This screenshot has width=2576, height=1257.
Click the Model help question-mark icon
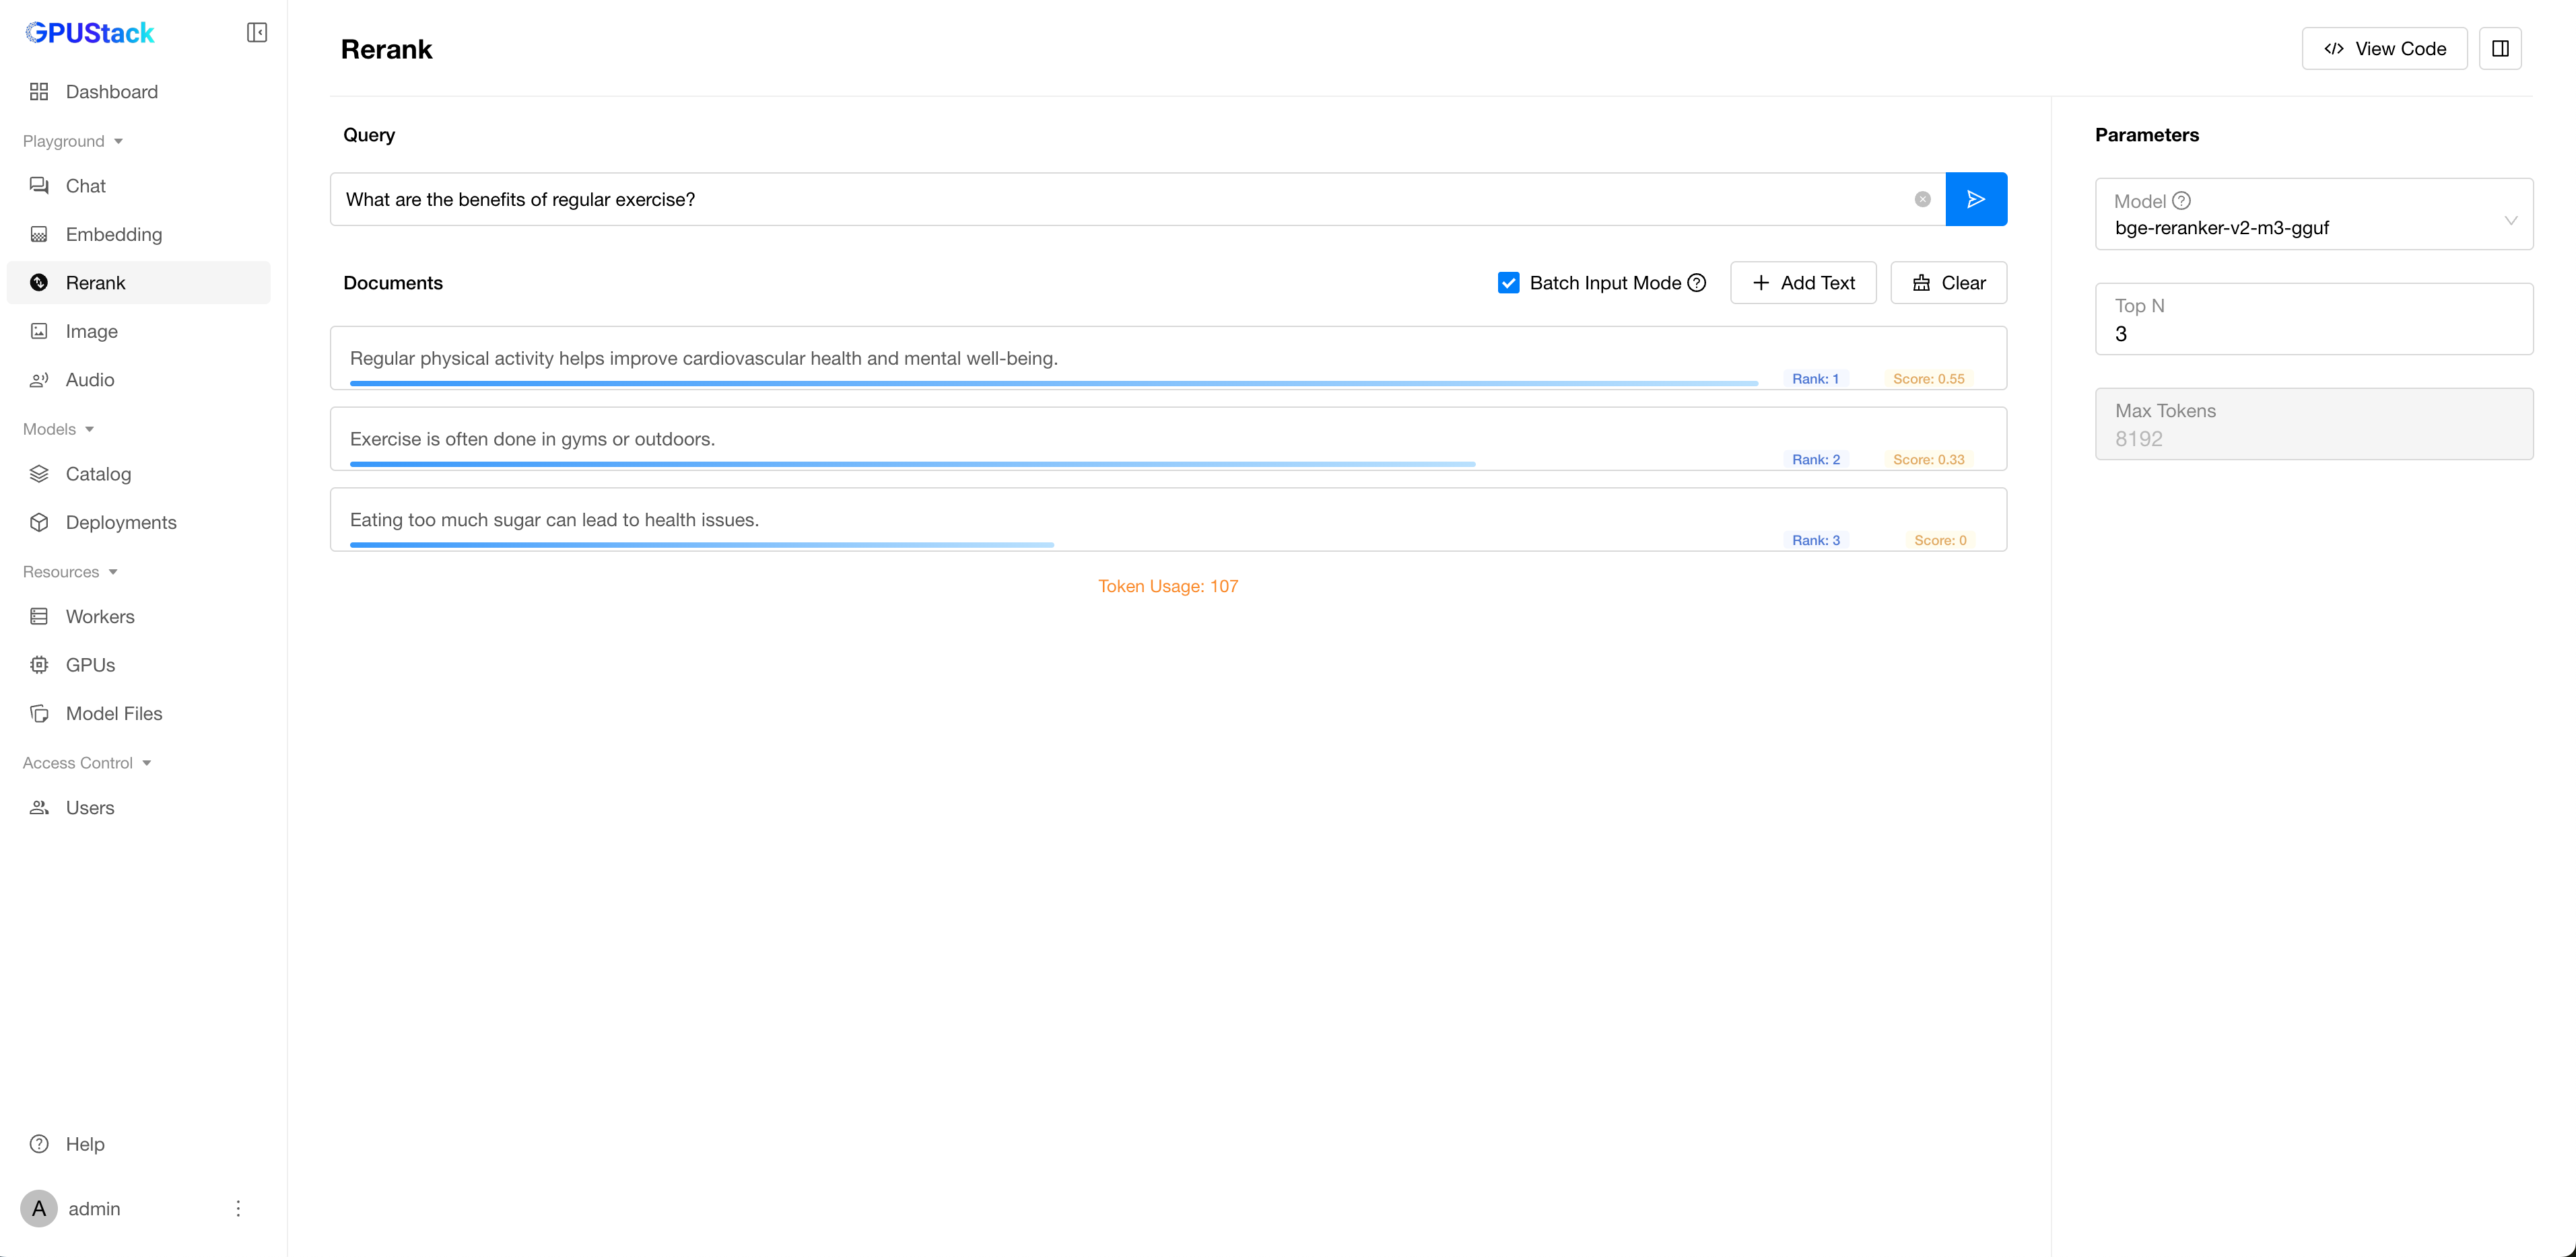2182,201
